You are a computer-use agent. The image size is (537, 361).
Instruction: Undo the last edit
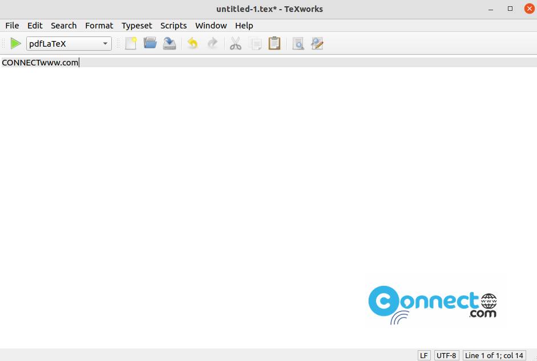coord(193,43)
